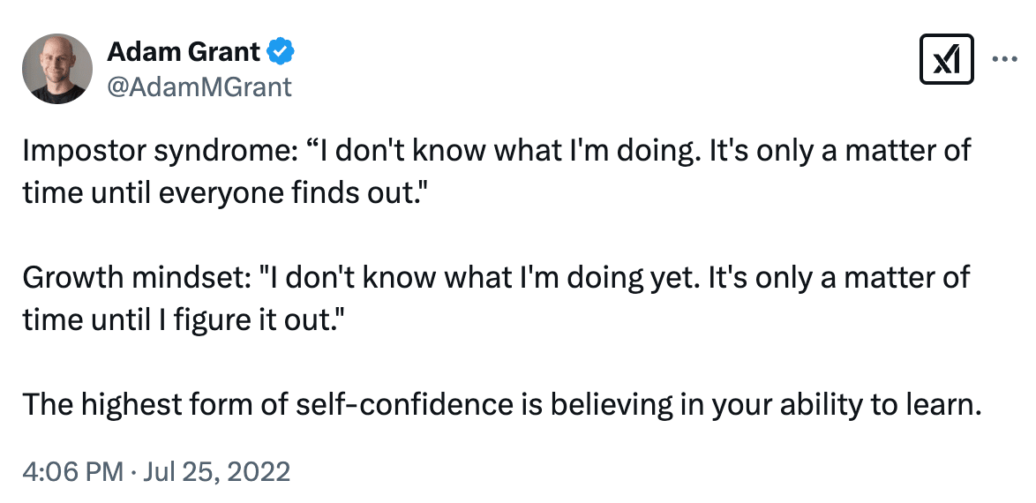This screenshot has height=503, width=1036.
Task: Click the blue verified checkmark badge
Action: [x=281, y=51]
